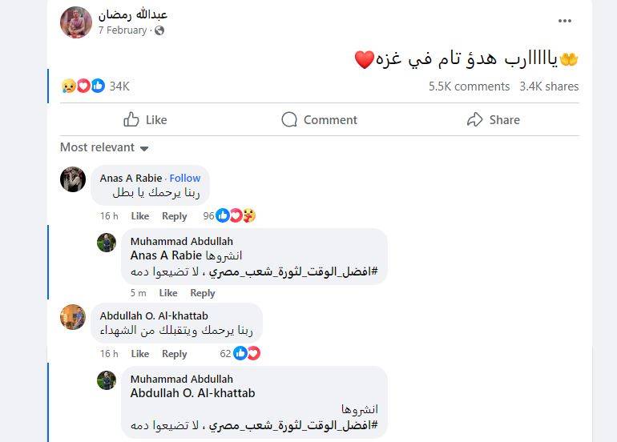Open the 5.5K comments count
This screenshot has width=617, height=442.
point(469,86)
